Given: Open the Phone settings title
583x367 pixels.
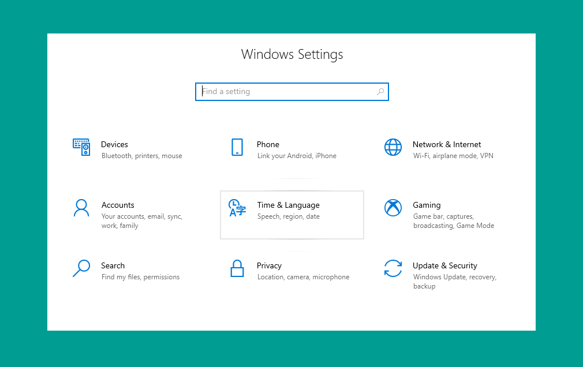Looking at the screenshot, I should (x=268, y=144).
